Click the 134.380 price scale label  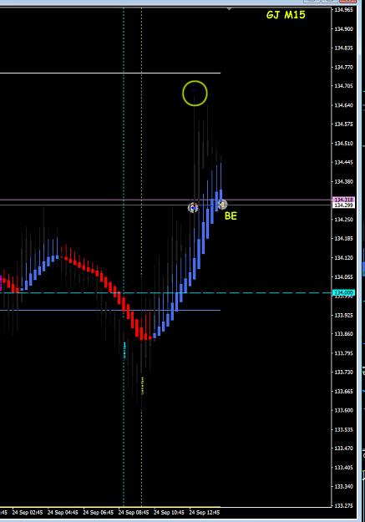coord(343,182)
